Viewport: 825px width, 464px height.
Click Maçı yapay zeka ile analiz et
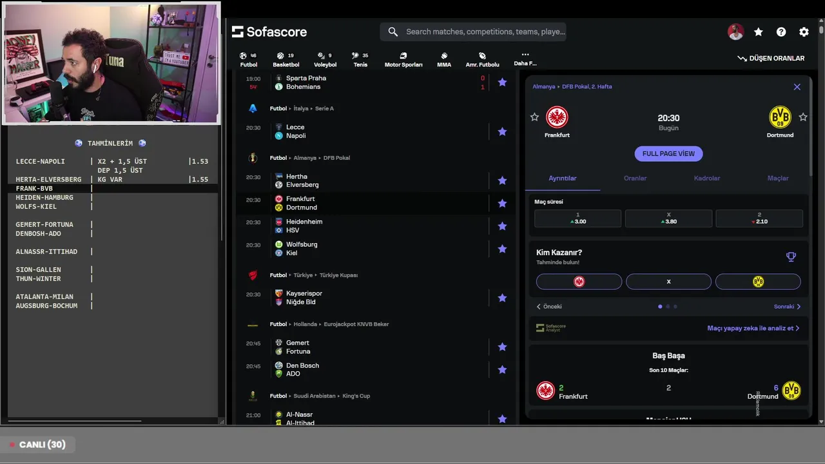[x=753, y=328]
